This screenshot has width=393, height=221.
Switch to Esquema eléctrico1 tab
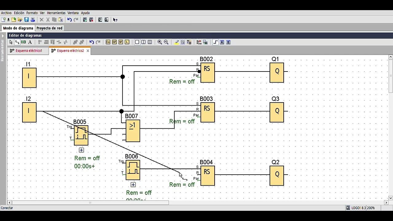pos(29,51)
